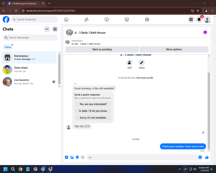Image resolution: width=216 pixels, height=173 pixels.
Task: Open the Chats options ellipsis button
Action: click(47, 29)
